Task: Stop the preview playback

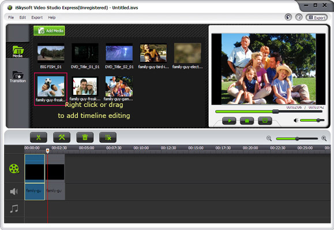Action: (x=247, y=121)
